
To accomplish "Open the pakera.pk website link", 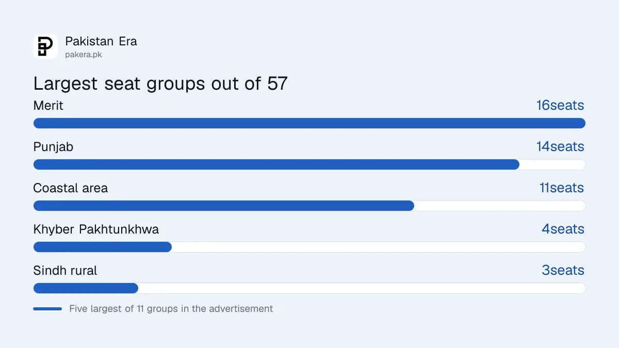I will [x=83, y=55].
